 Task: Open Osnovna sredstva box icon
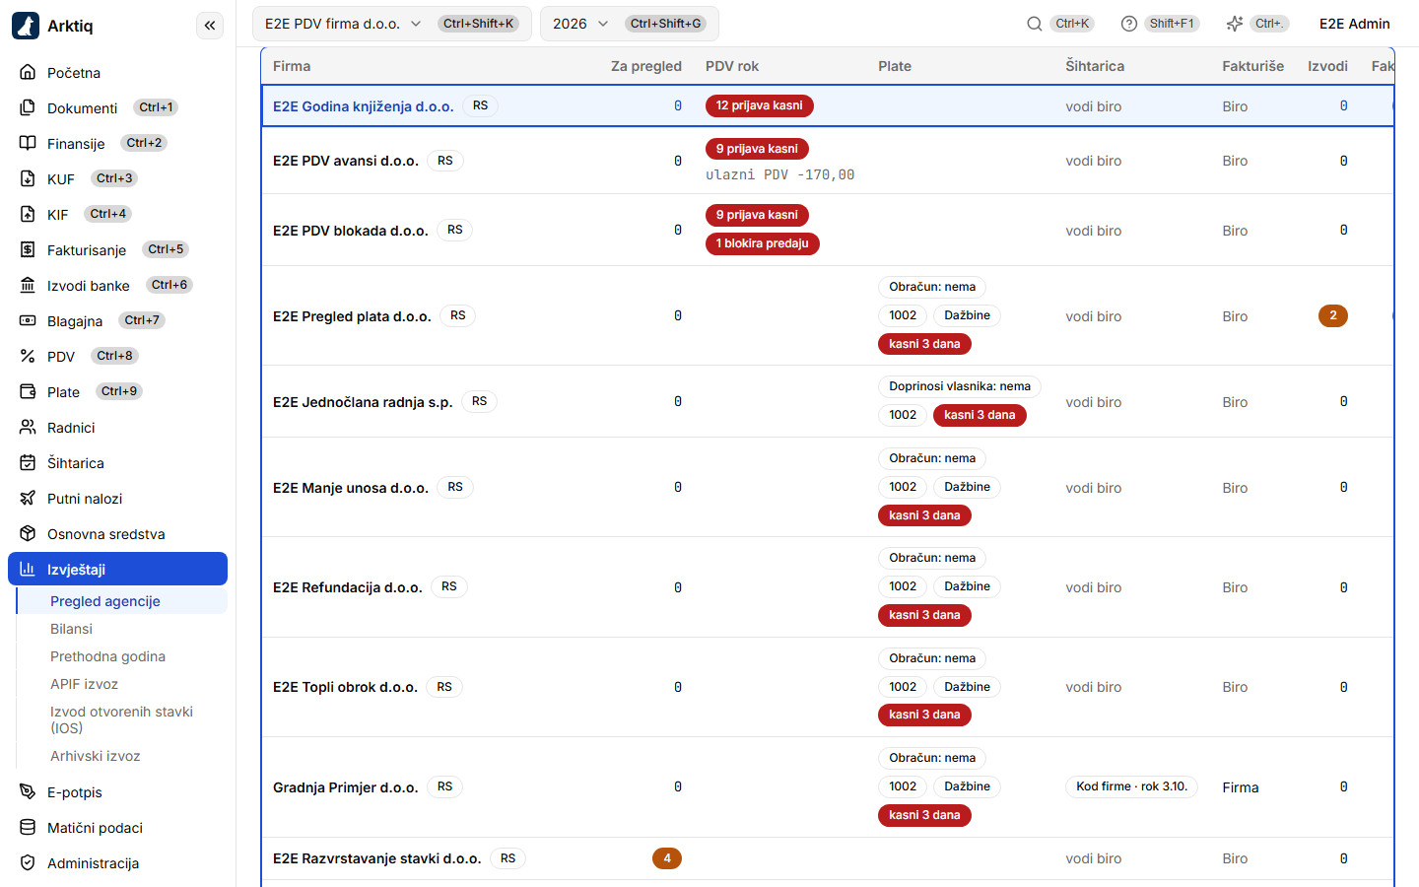tap(28, 534)
